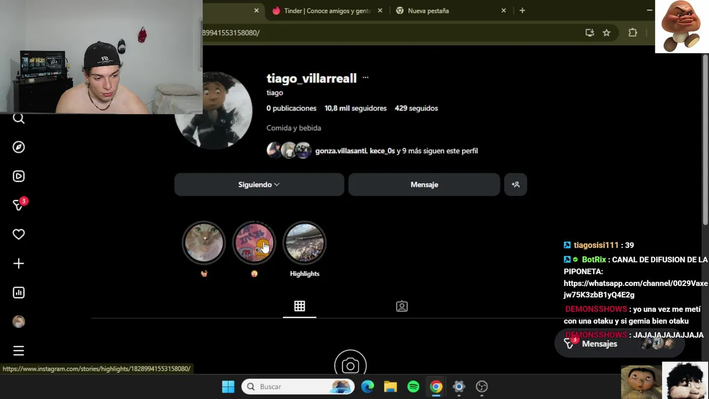709x399 pixels.
Task: View the 10,8 mil seguidores list
Action: 356,108
